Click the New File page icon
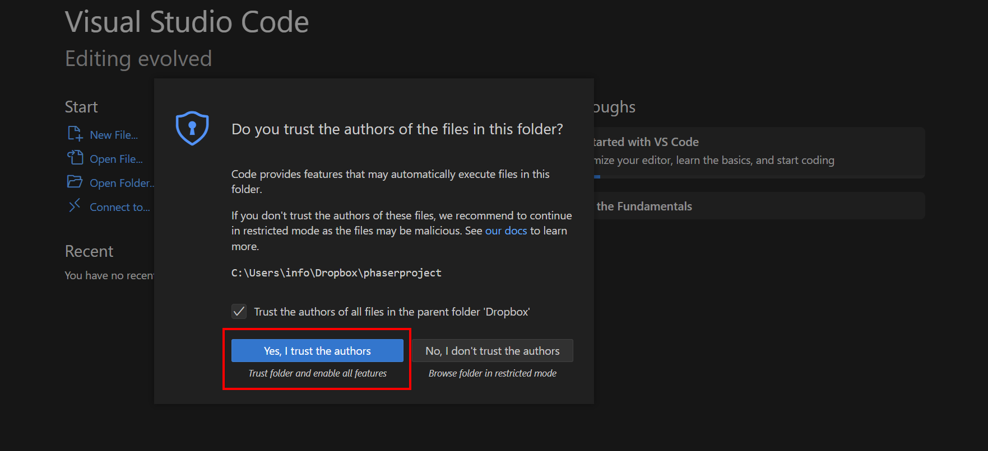 [75, 134]
